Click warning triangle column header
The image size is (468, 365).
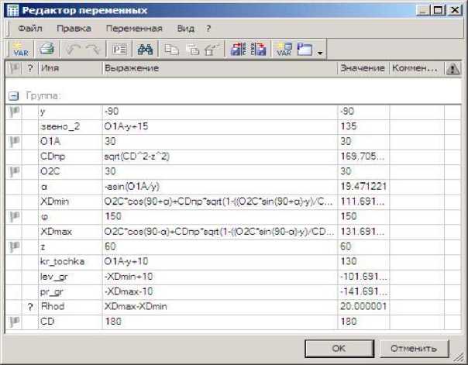point(453,69)
